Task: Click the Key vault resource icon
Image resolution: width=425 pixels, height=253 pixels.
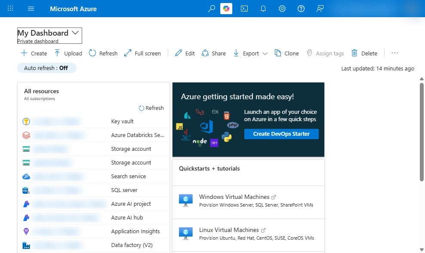Action: tap(26, 122)
